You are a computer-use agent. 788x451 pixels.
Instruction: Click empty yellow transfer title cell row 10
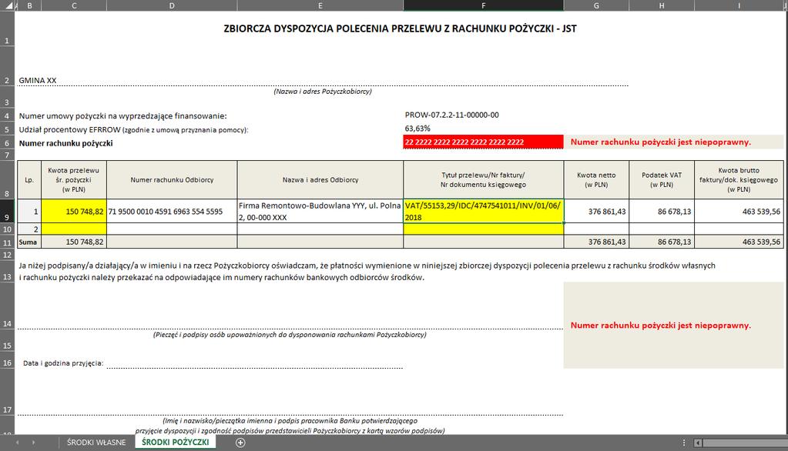484,229
